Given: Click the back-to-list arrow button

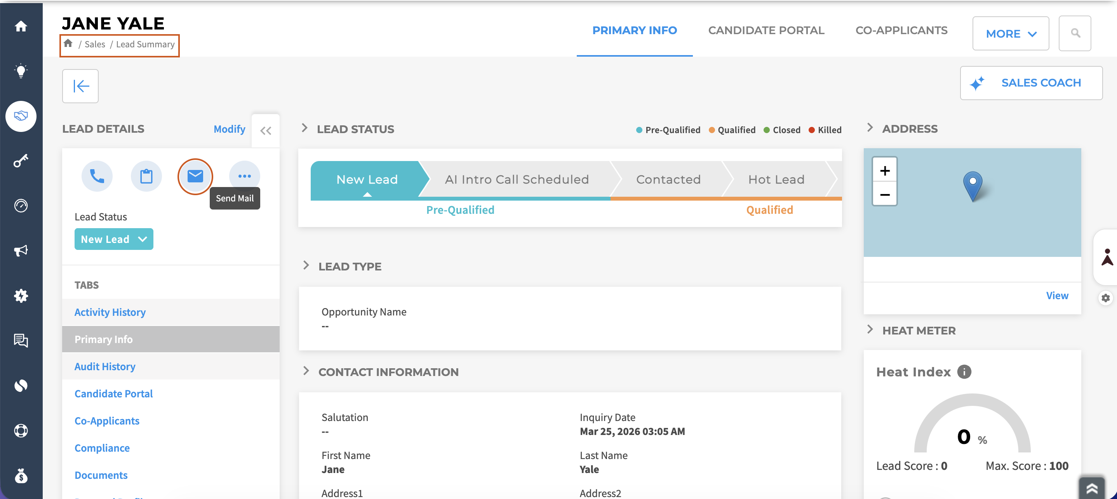Looking at the screenshot, I should pyautogui.click(x=80, y=86).
